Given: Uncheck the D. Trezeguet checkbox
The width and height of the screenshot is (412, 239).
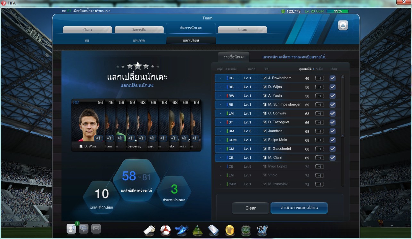Looking at the screenshot, I should tap(333, 122).
